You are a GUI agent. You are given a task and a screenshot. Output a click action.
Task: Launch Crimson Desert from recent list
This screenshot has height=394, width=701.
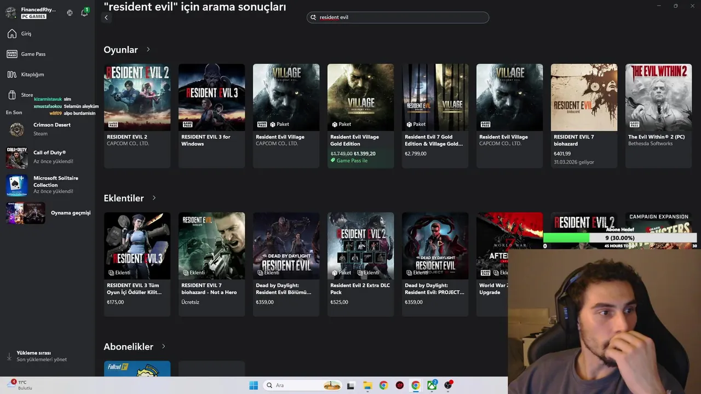(48, 129)
